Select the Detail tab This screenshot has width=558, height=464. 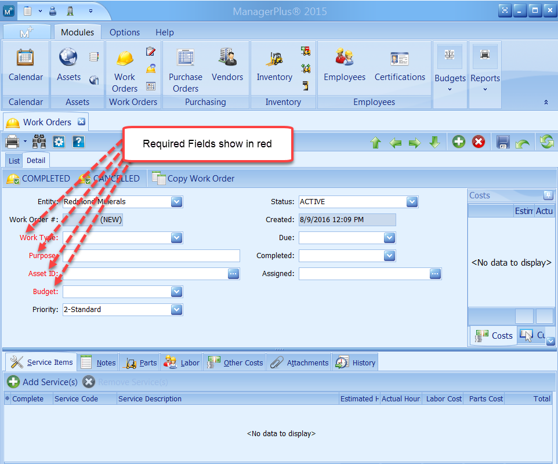tap(36, 161)
